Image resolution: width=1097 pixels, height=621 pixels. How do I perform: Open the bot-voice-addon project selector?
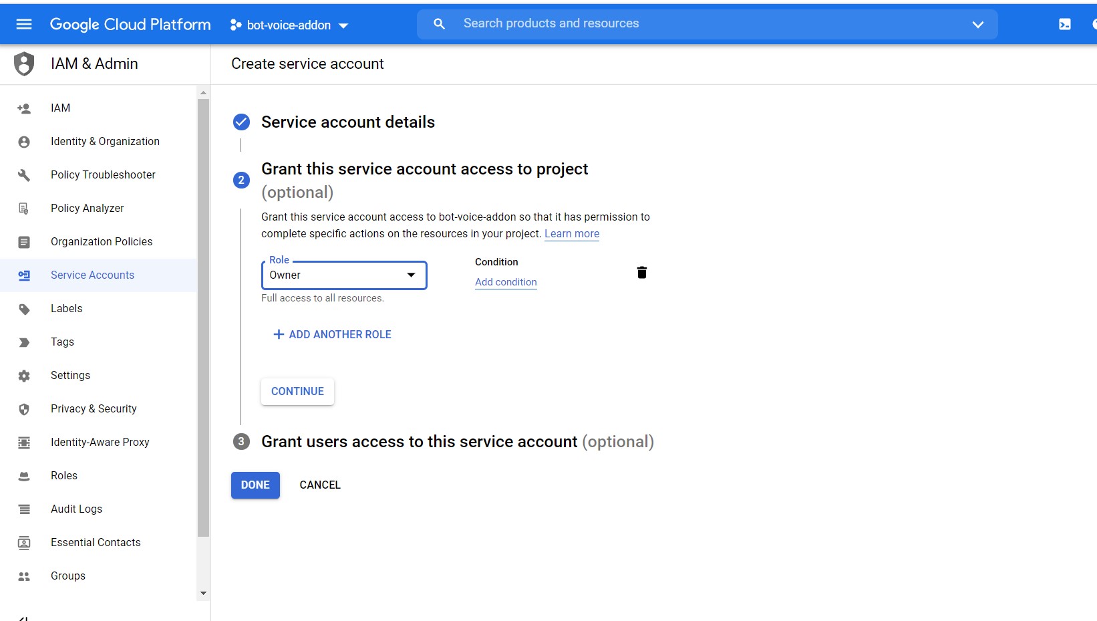pyautogui.click(x=289, y=25)
